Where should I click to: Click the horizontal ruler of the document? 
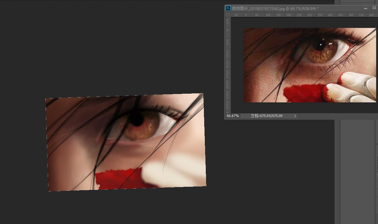[304, 15]
